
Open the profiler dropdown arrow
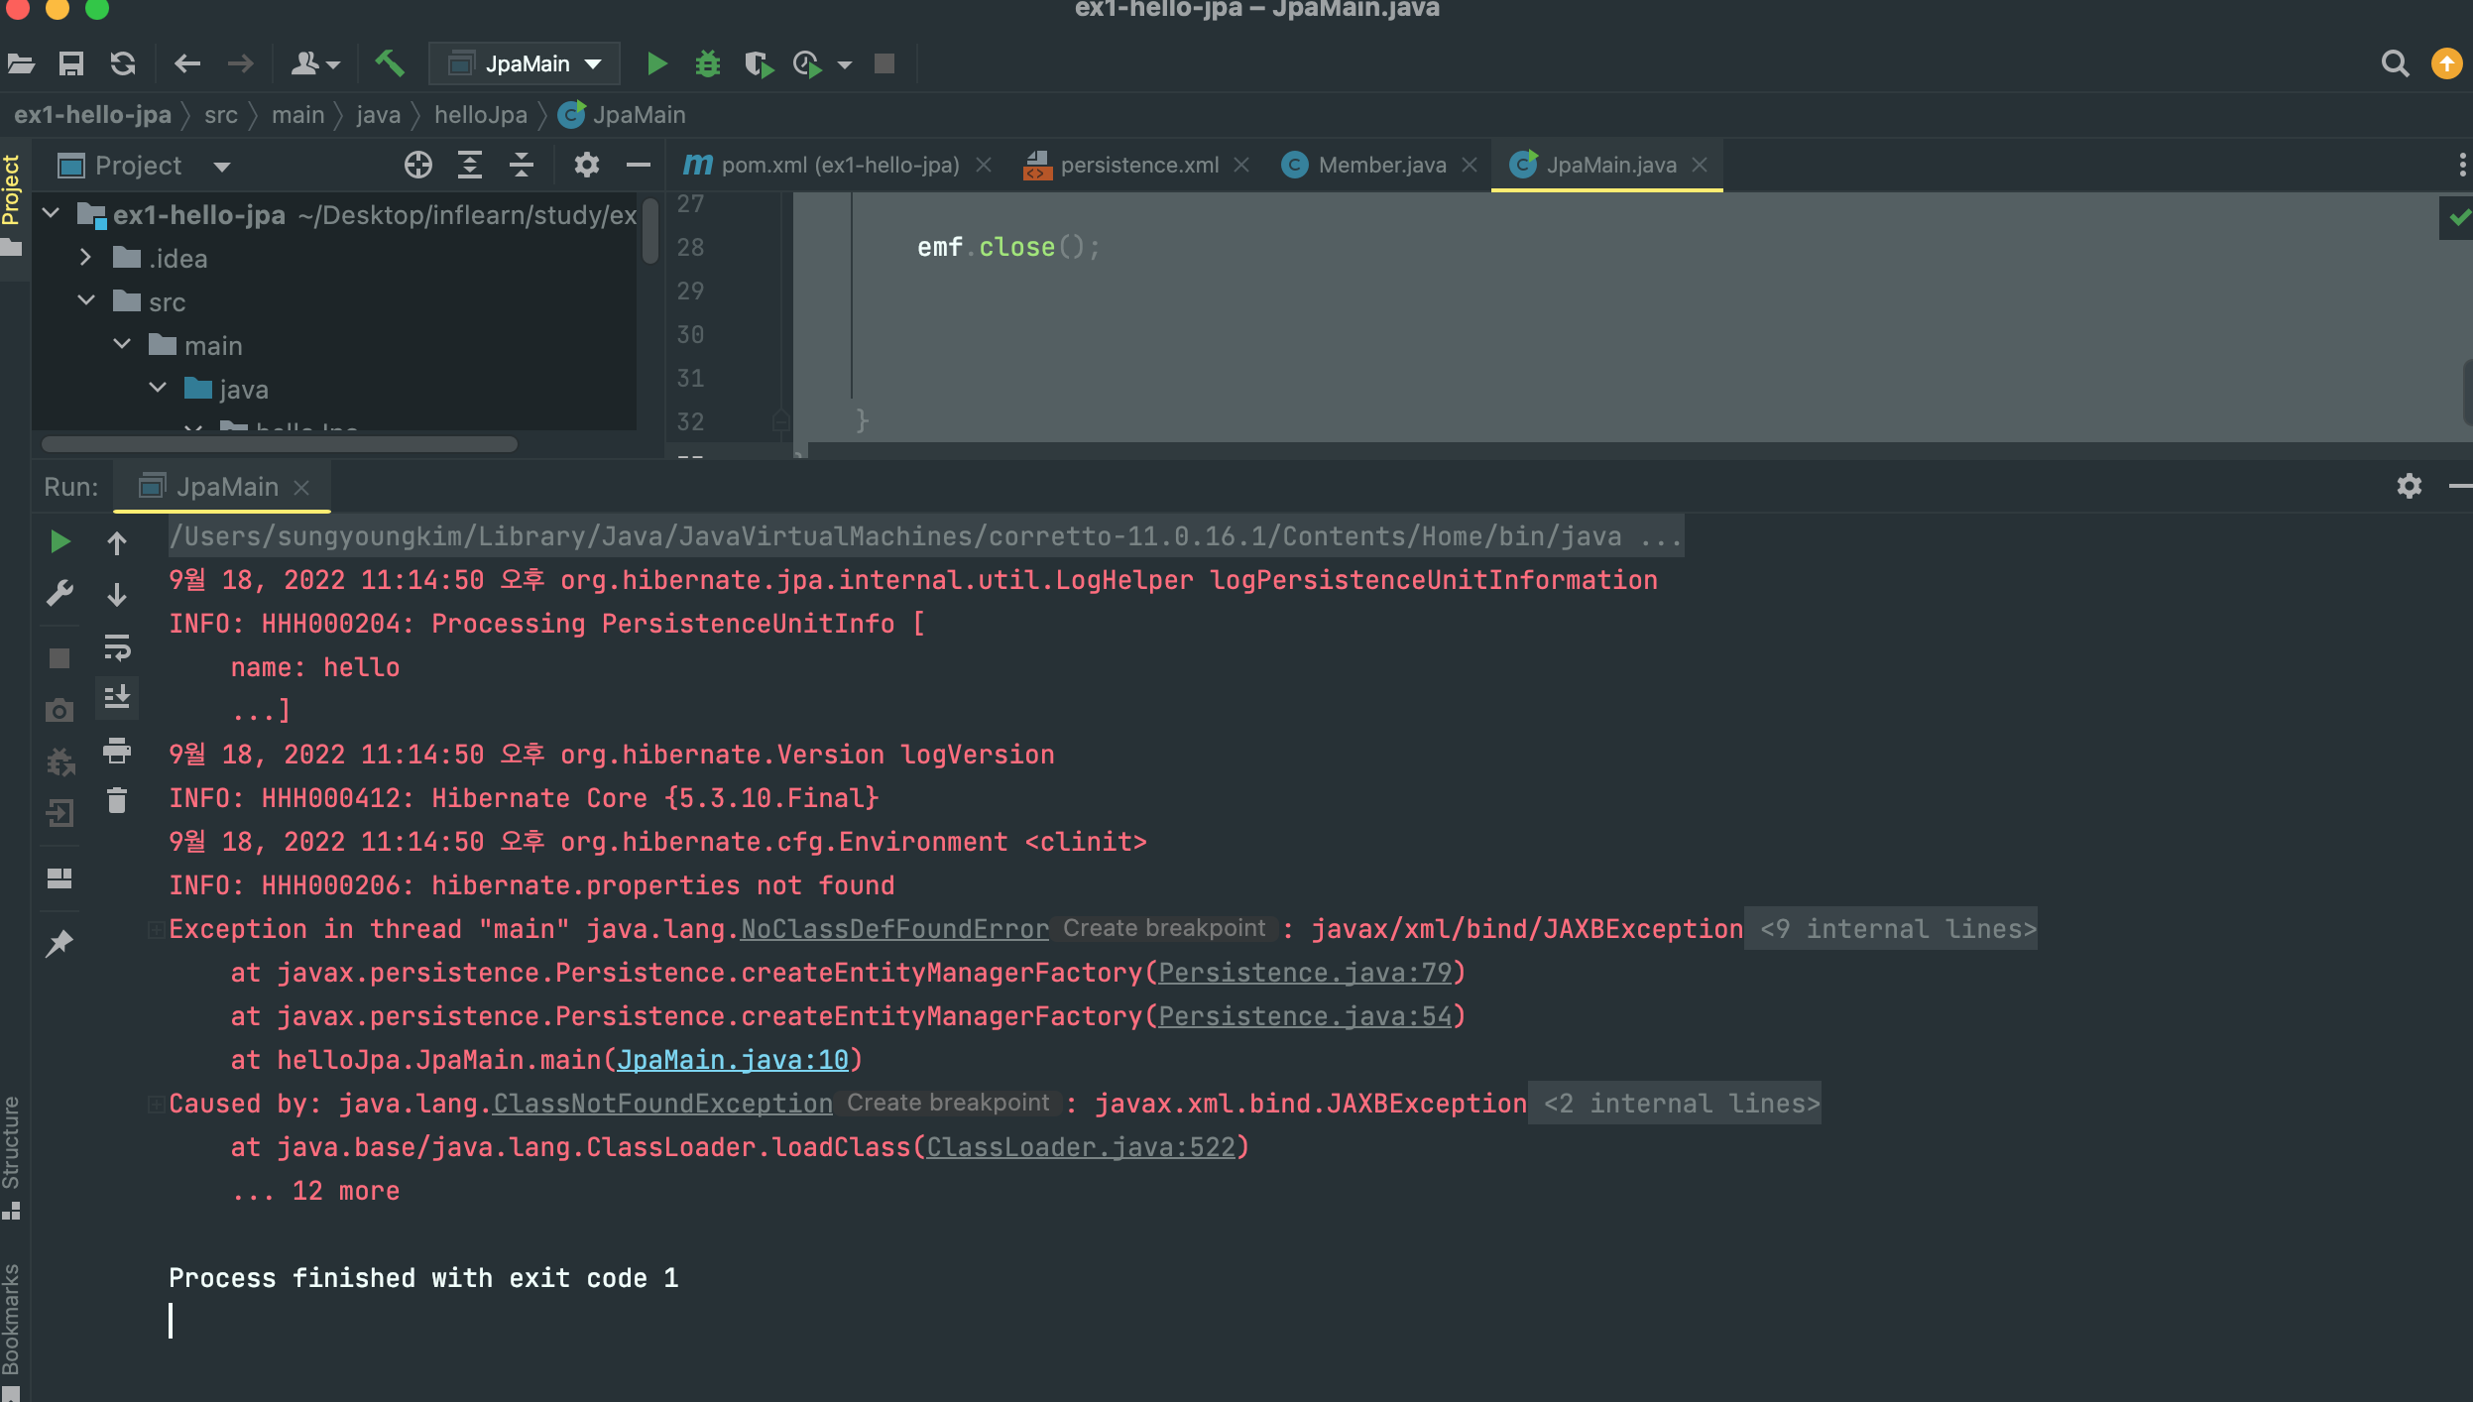pos(845,65)
